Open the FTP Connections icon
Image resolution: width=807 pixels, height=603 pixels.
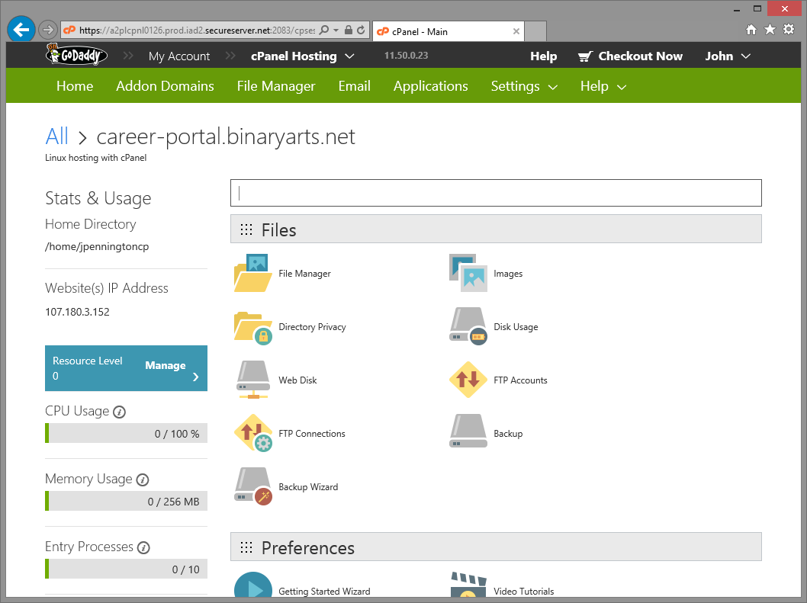pos(252,433)
